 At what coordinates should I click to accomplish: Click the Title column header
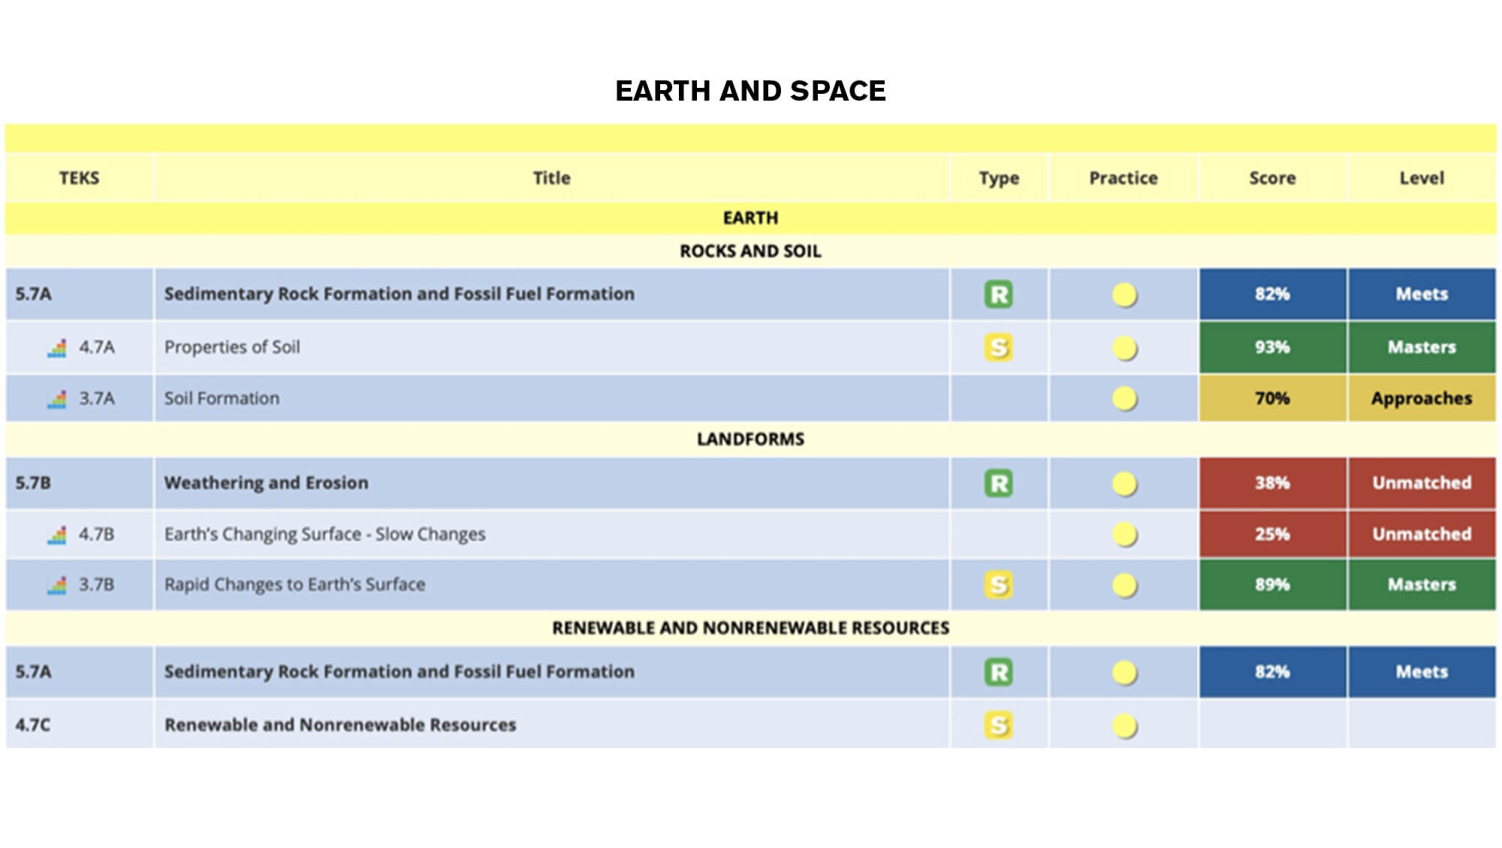(x=551, y=178)
